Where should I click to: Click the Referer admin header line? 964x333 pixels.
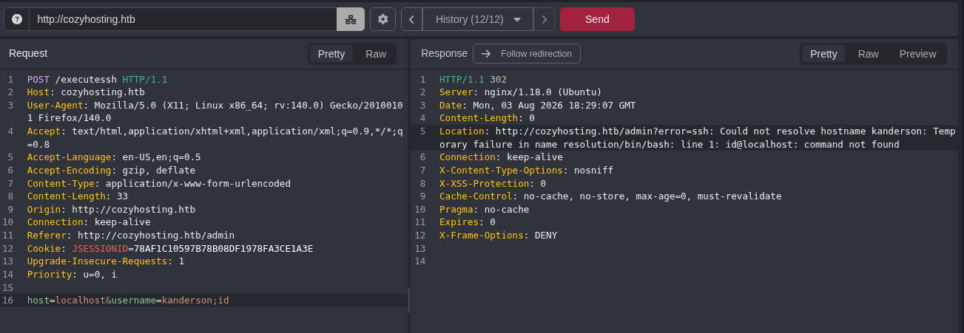pyautogui.click(x=131, y=235)
